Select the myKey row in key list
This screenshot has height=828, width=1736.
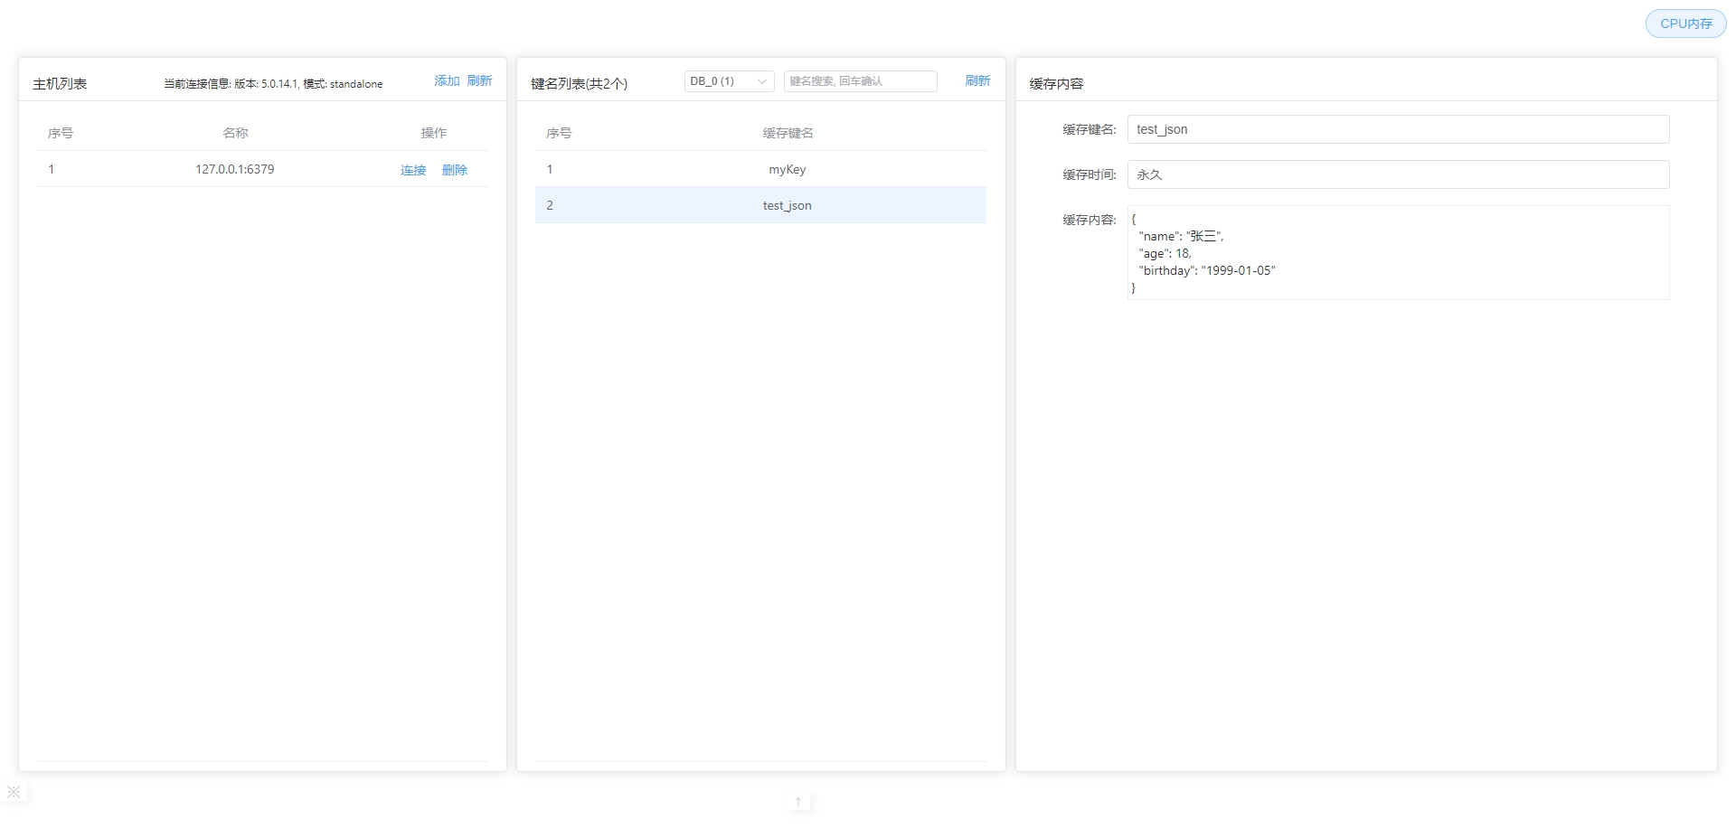(787, 169)
